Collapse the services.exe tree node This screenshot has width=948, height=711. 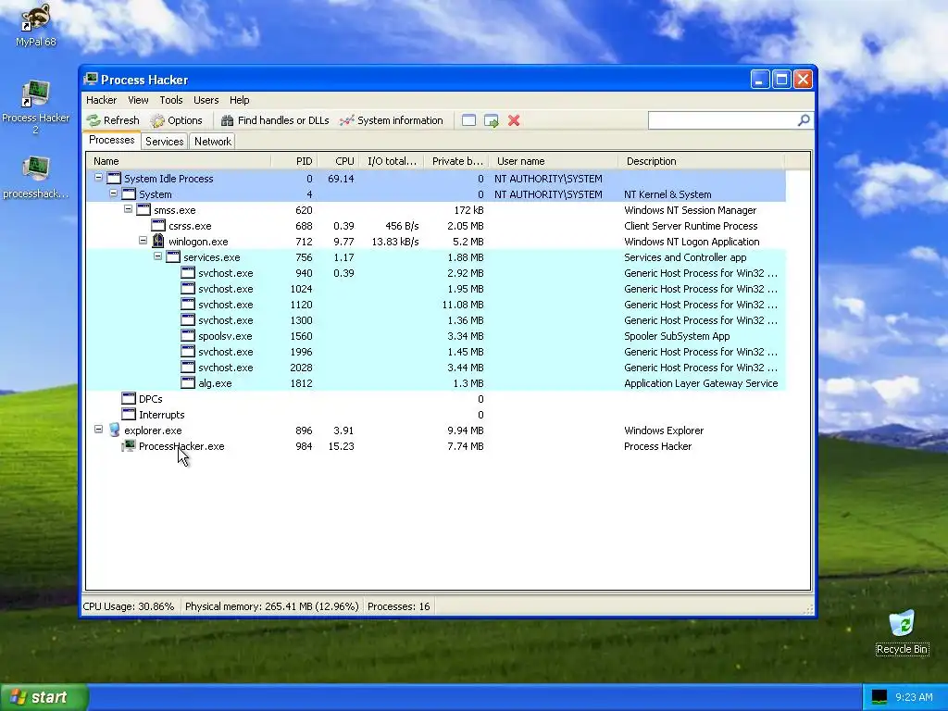point(157,256)
